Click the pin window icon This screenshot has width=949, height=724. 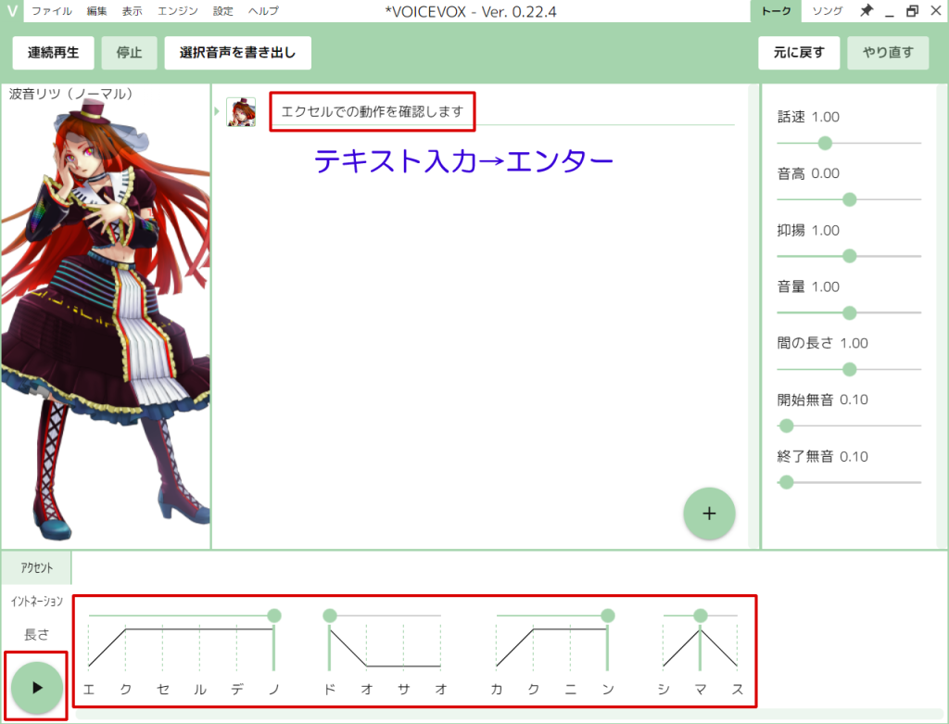point(867,11)
